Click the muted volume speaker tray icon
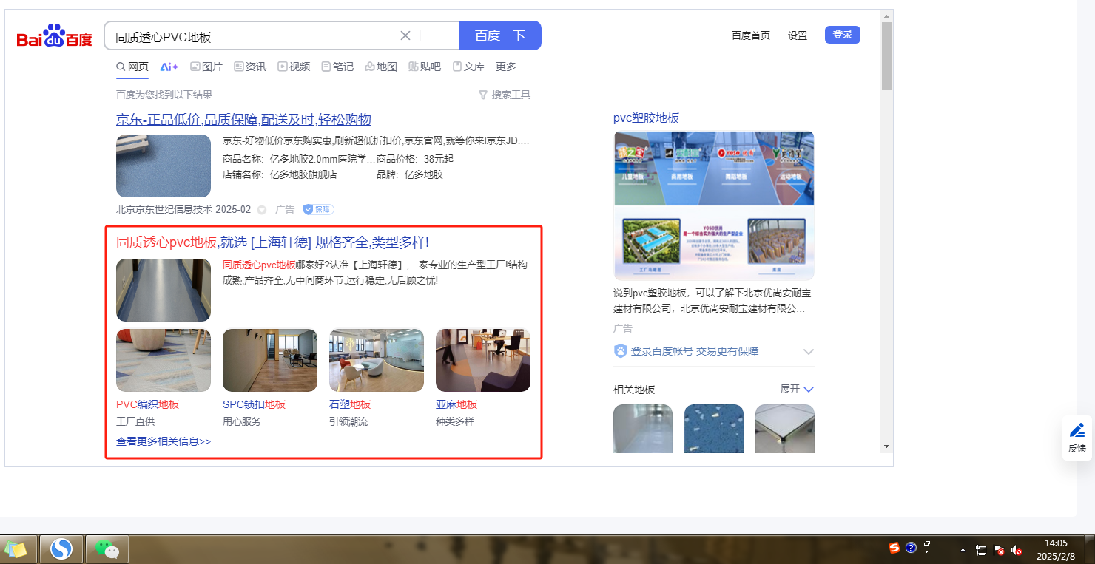 point(1017,550)
